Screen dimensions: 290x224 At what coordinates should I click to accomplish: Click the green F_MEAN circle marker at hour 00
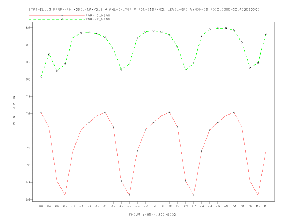pos(41,78)
